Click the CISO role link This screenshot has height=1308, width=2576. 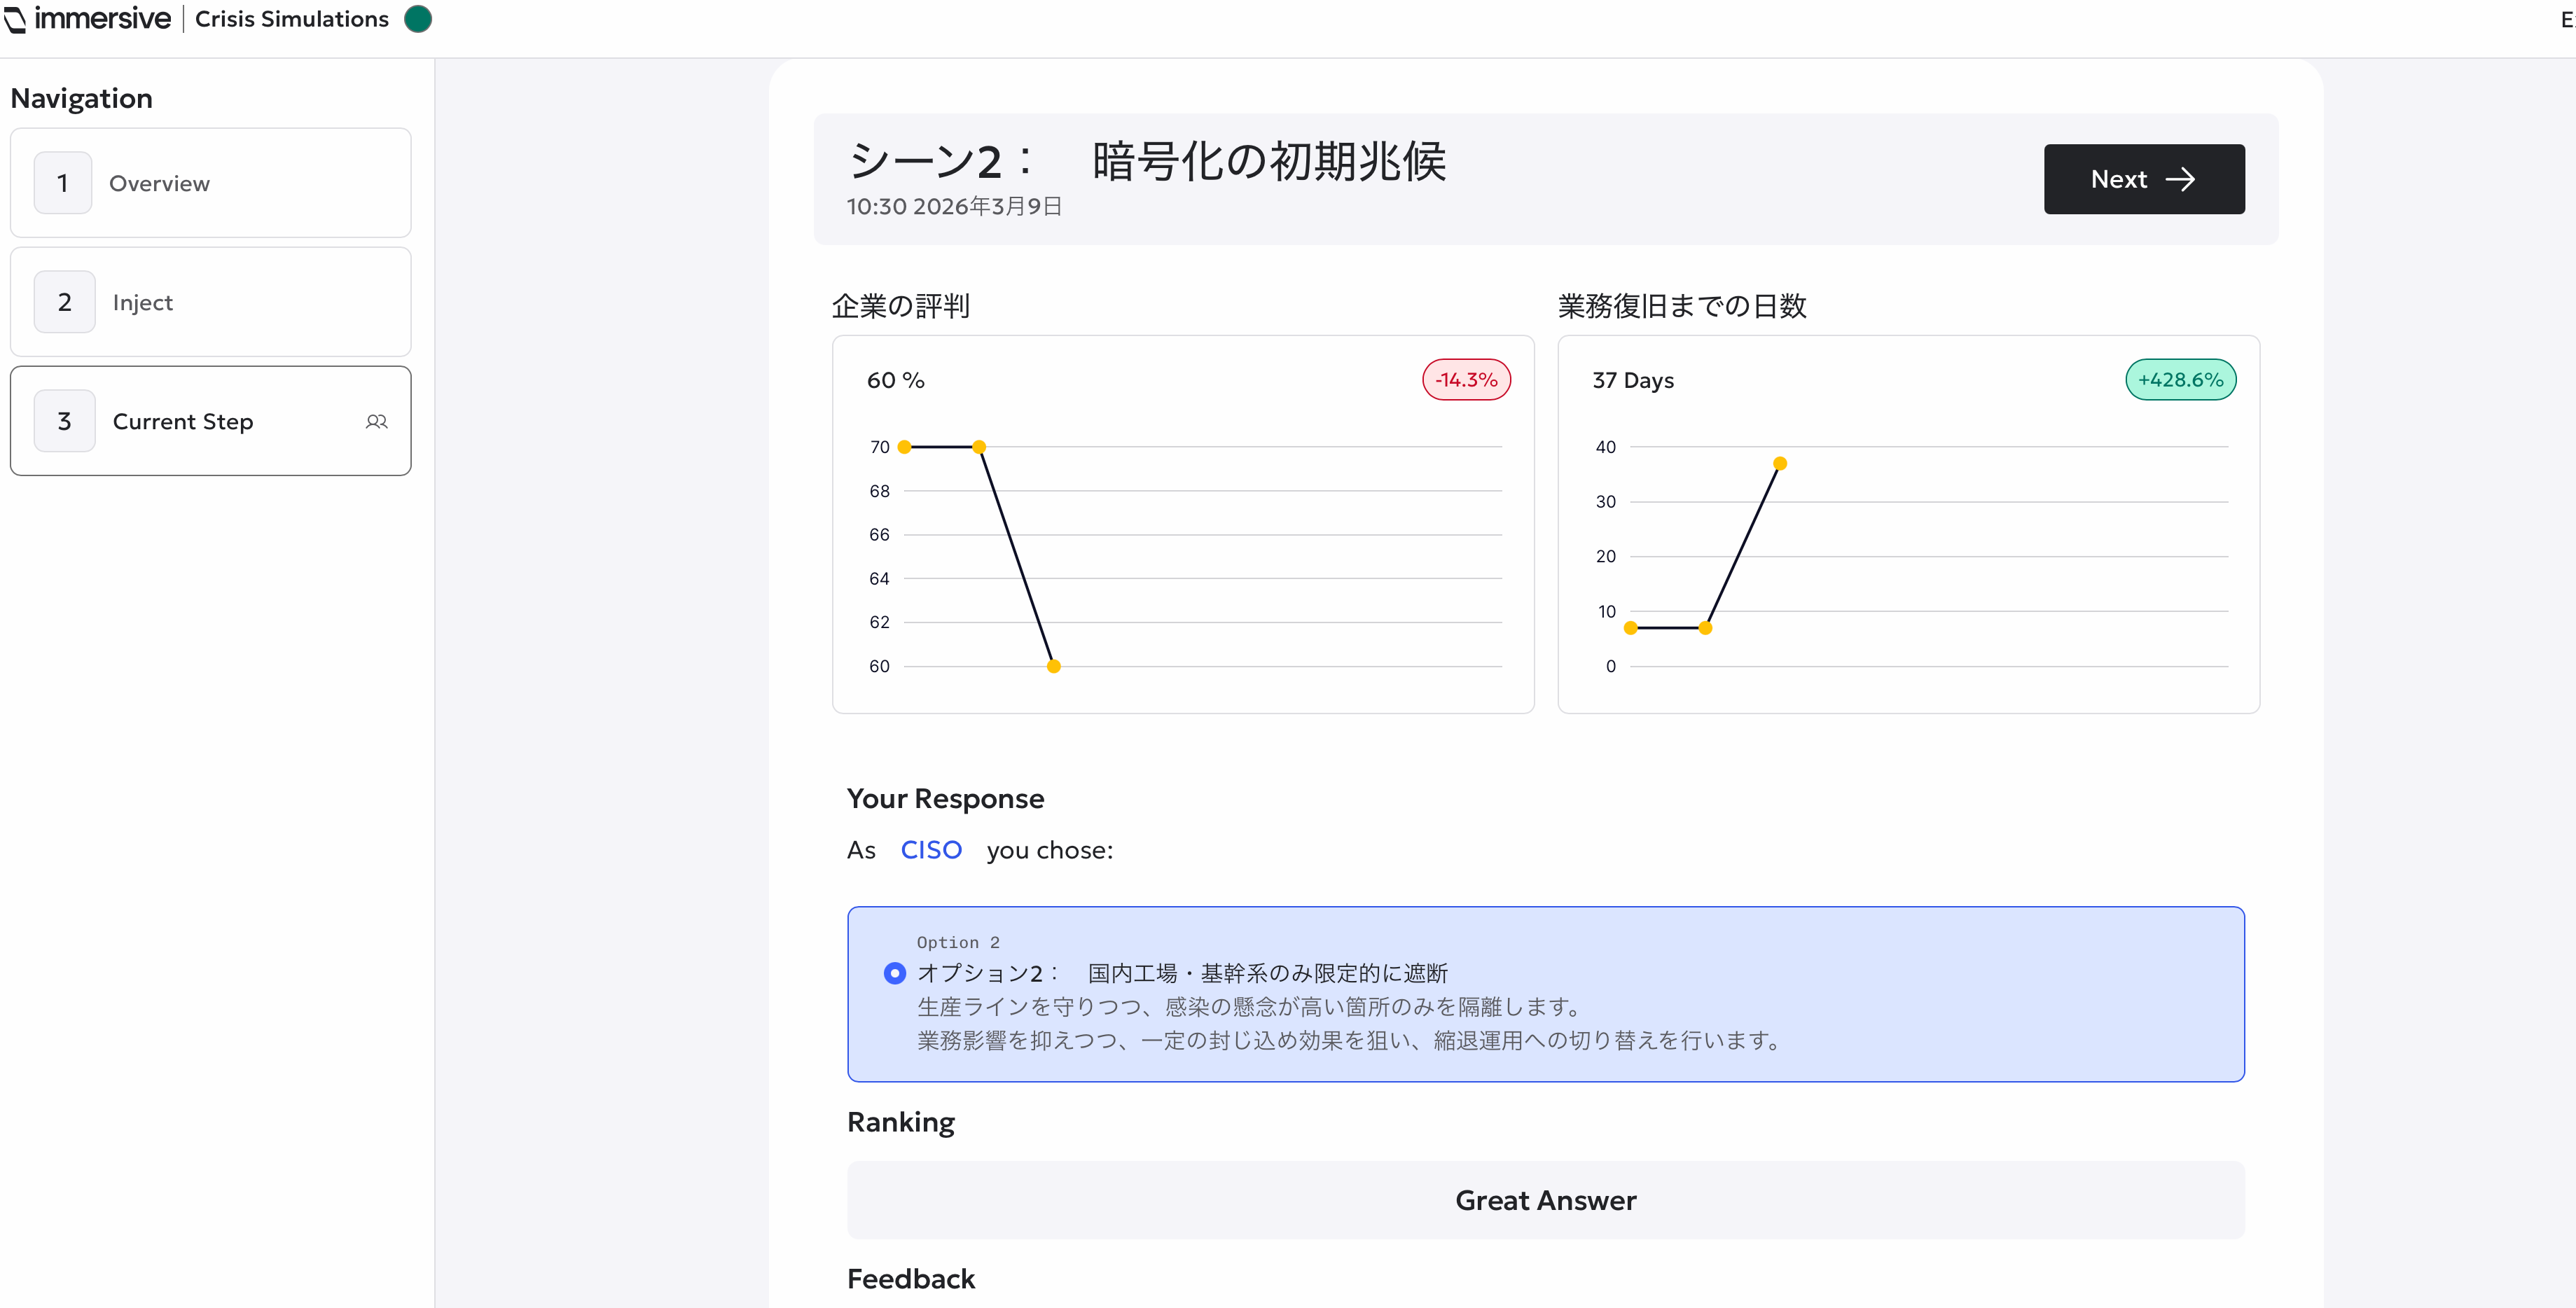(x=931, y=850)
